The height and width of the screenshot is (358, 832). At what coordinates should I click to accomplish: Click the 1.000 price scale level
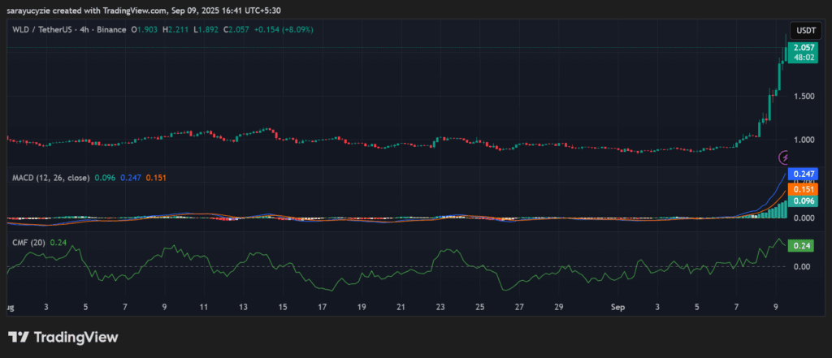pos(805,140)
